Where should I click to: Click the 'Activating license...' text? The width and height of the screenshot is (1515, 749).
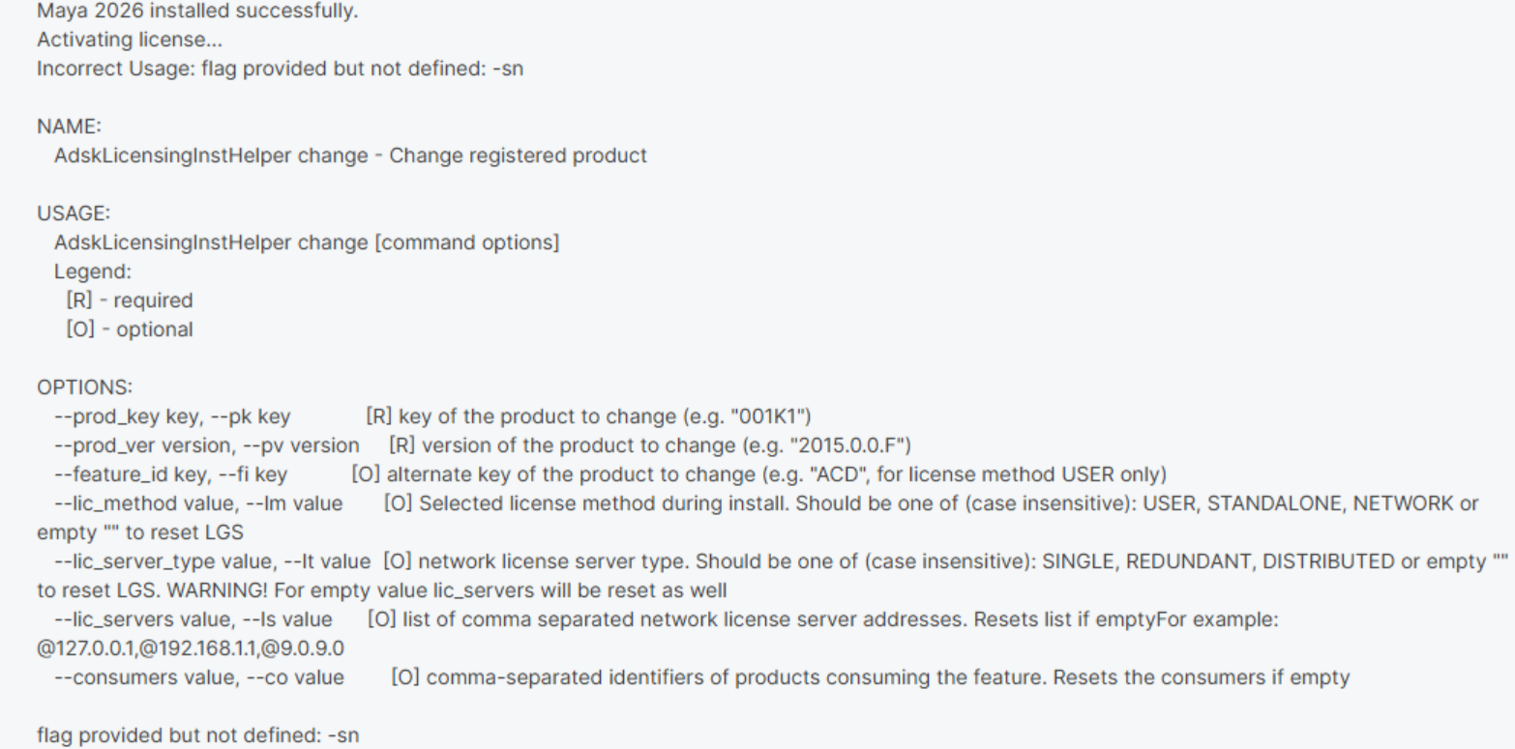tap(113, 44)
